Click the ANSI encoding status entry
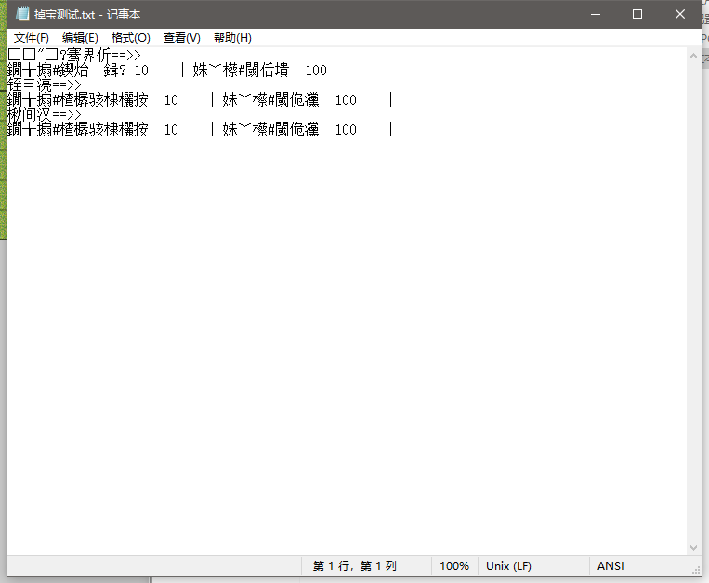Screen dimensions: 709x583 pos(611,566)
